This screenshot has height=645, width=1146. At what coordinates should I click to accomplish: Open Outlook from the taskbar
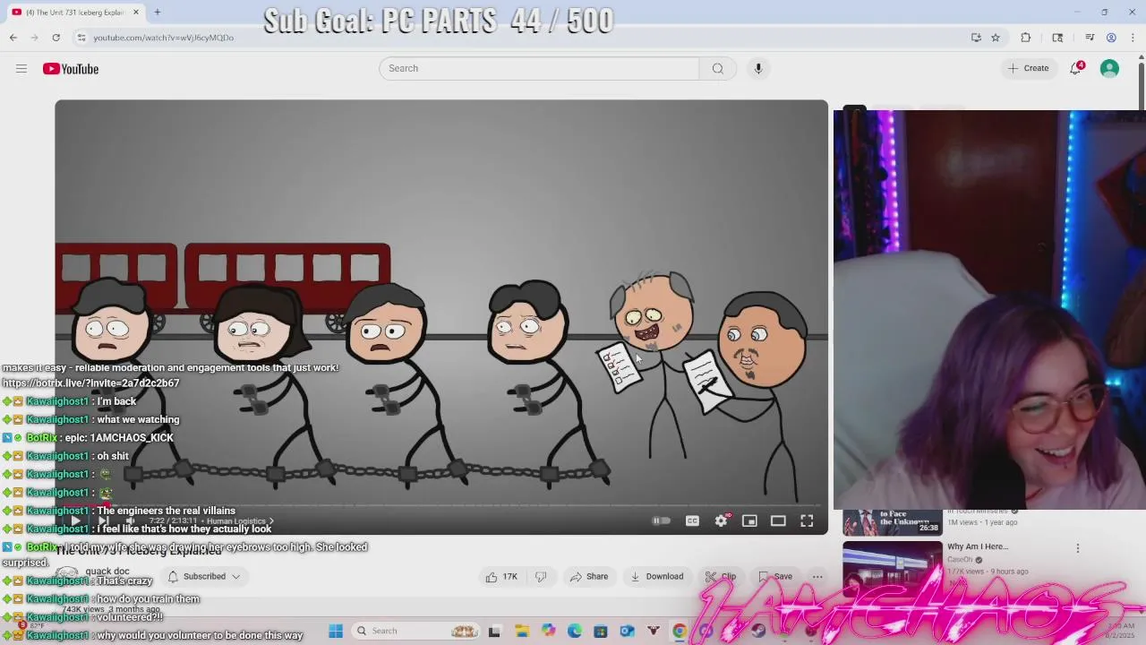[x=627, y=631]
